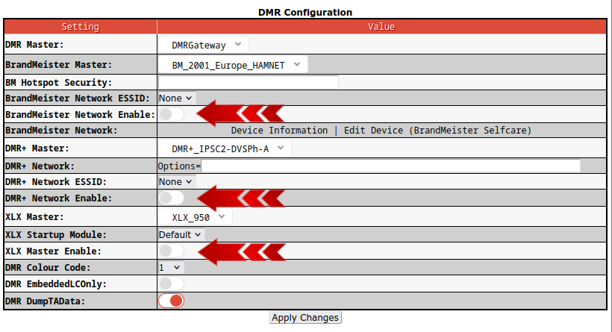This screenshot has width=612, height=332.
Task: Click the Setting column header
Action: (80, 26)
